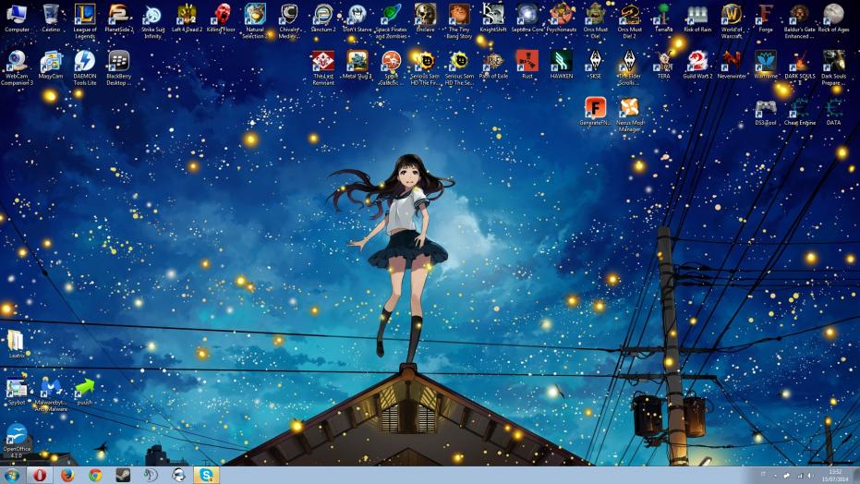Click the SKSE launcher icon

point(596,65)
